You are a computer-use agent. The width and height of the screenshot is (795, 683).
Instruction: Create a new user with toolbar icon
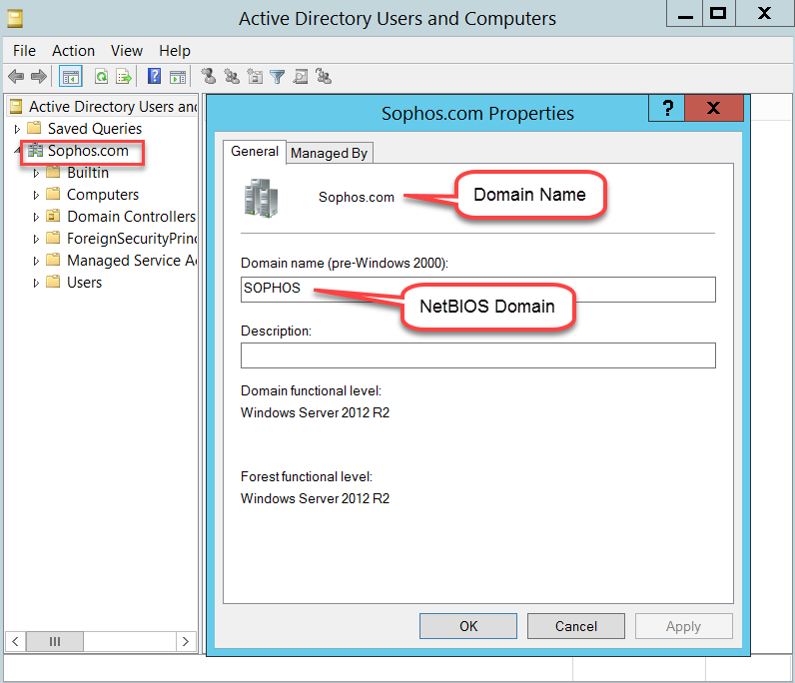(209, 77)
